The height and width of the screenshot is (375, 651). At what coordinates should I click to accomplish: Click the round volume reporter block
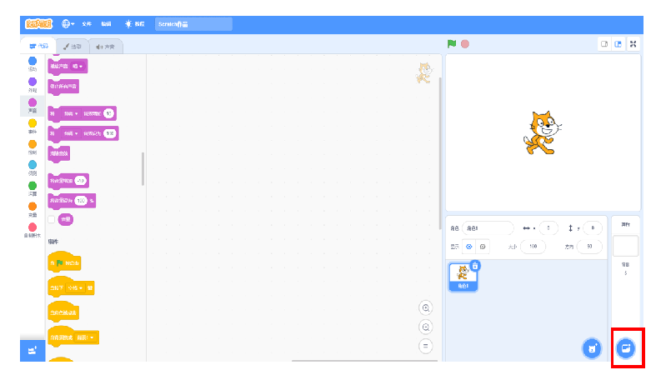tap(66, 219)
